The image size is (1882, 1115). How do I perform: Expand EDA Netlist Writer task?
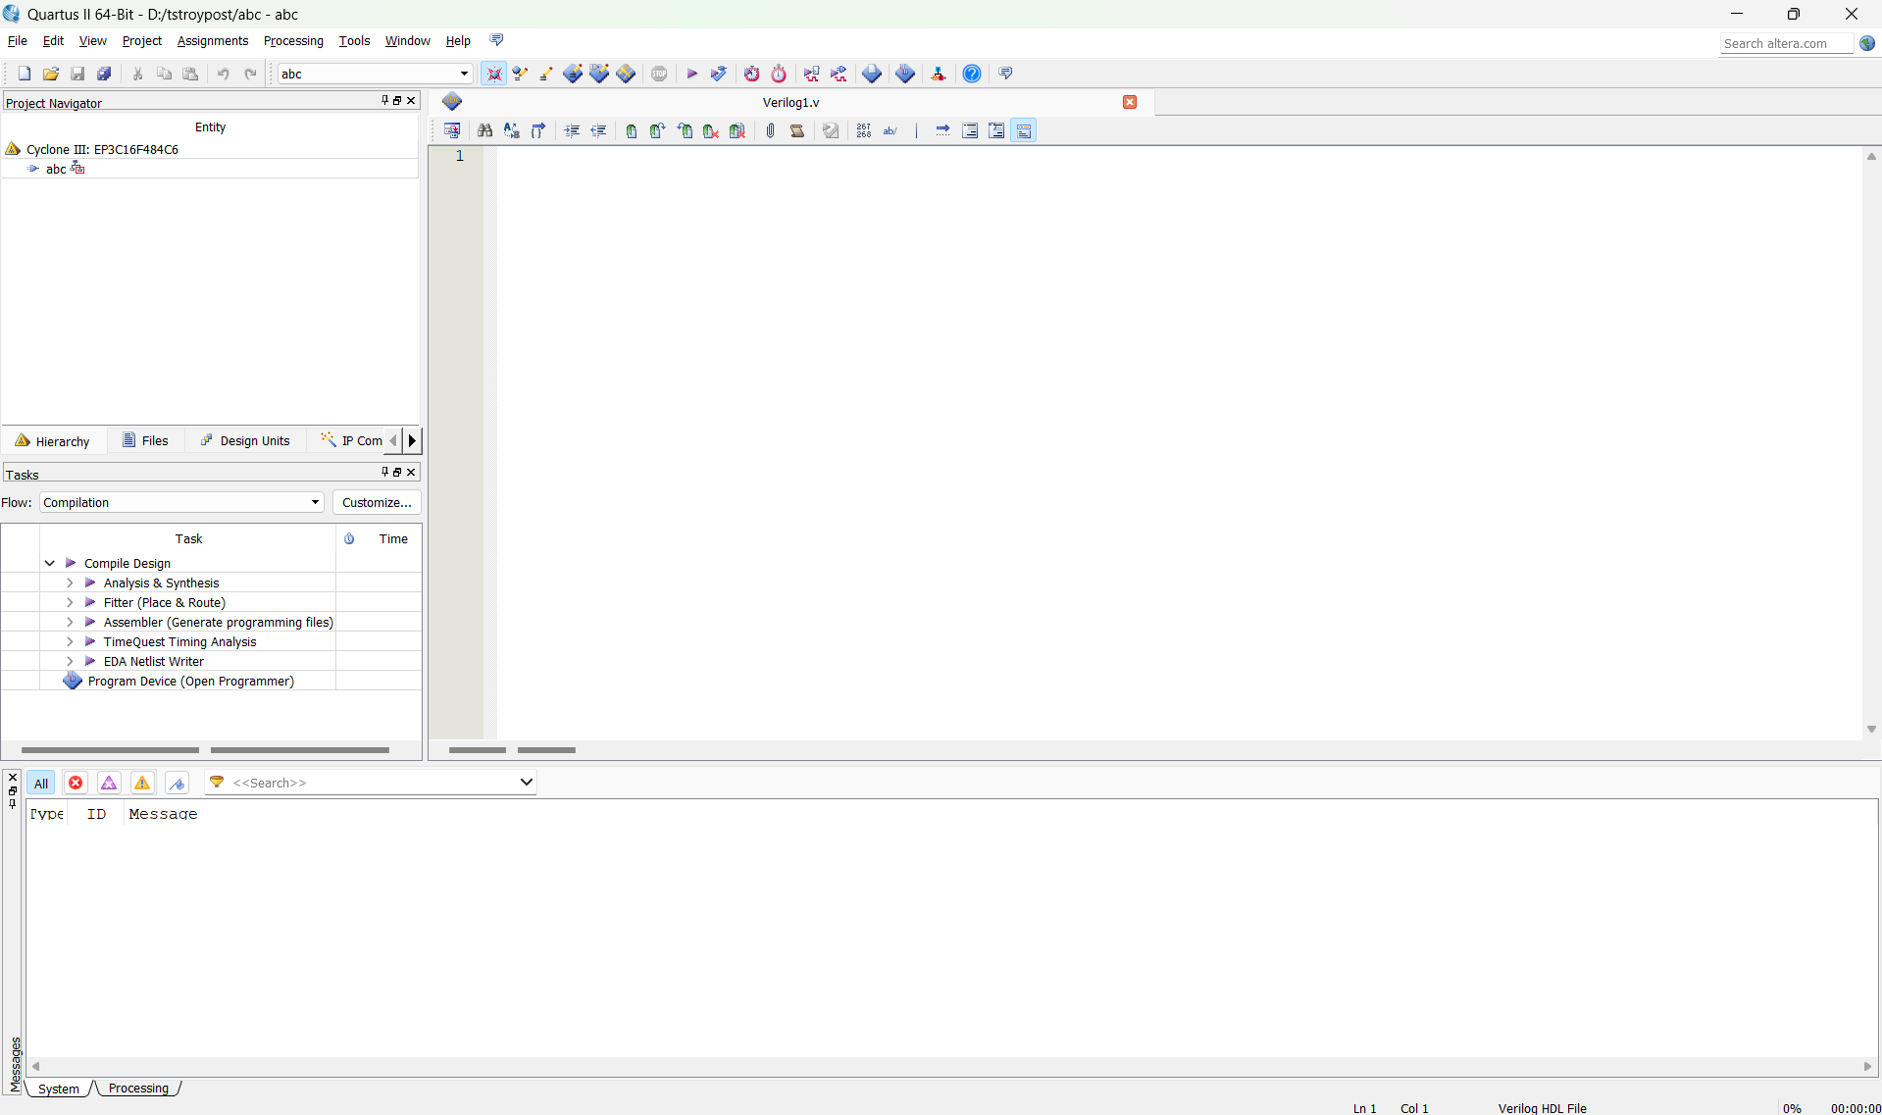click(x=70, y=661)
